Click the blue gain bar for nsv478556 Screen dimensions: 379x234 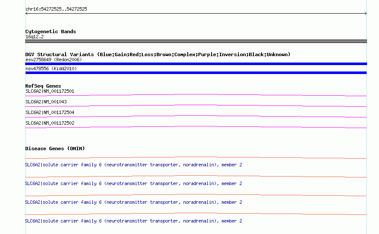click(196, 73)
